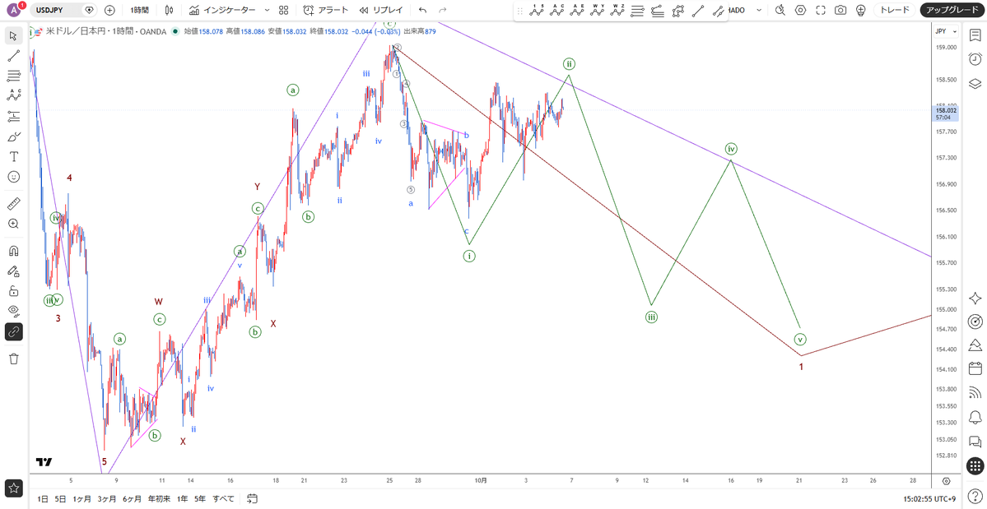This screenshot has width=987, height=509.
Task: Take a chart snapshot with camera icon
Action: [x=840, y=10]
